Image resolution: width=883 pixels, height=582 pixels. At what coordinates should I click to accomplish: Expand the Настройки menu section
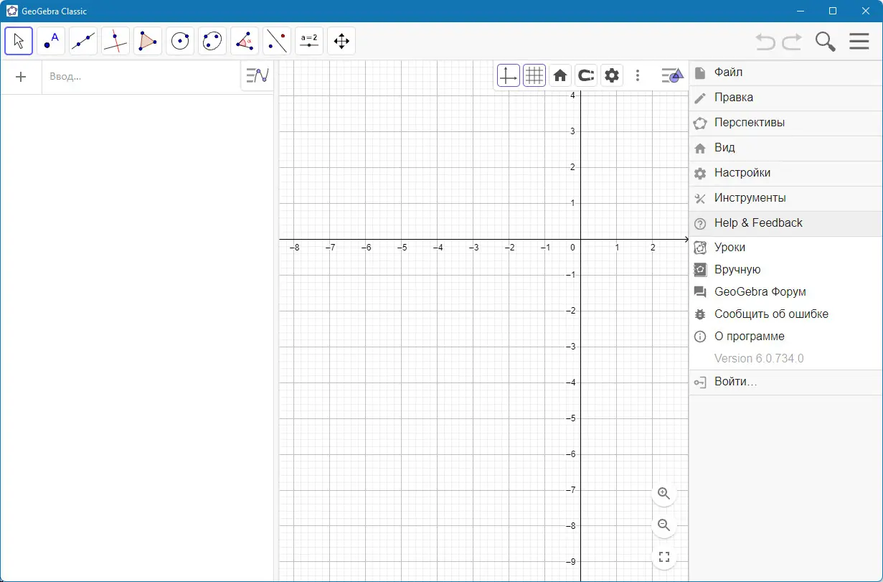point(786,173)
